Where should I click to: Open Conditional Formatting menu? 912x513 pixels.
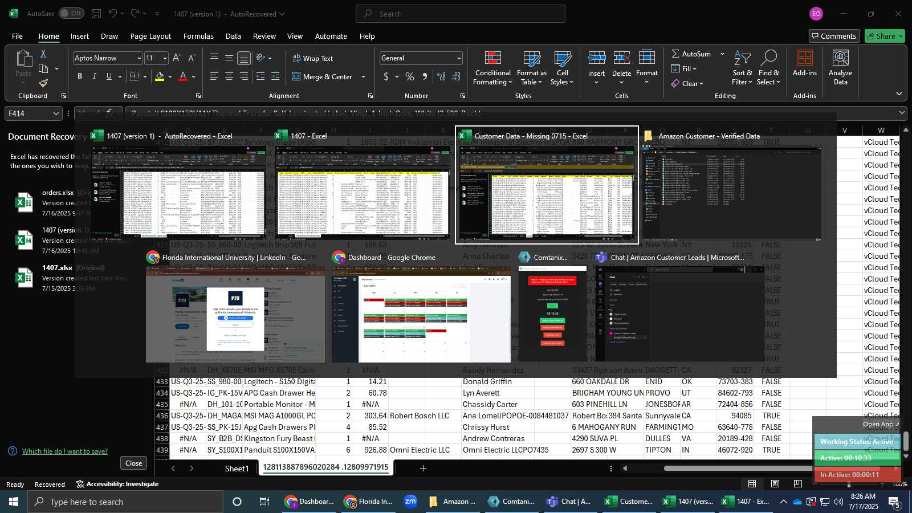[x=493, y=68]
